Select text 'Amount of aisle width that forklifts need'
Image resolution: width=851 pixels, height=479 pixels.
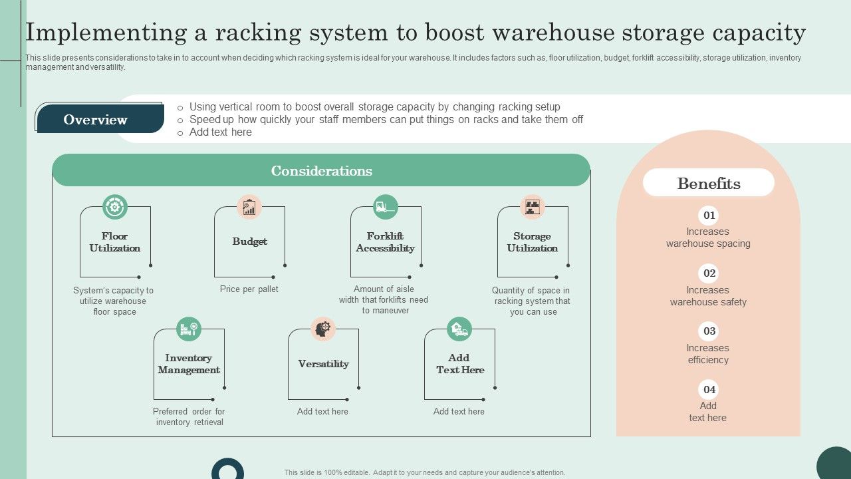click(x=384, y=300)
